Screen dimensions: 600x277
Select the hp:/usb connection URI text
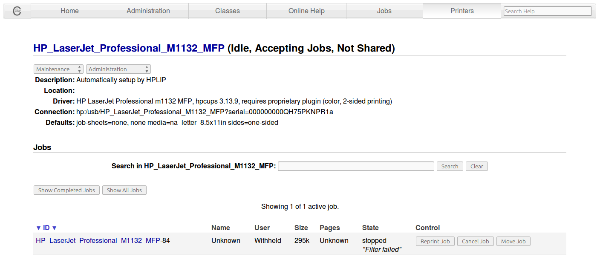click(x=205, y=112)
